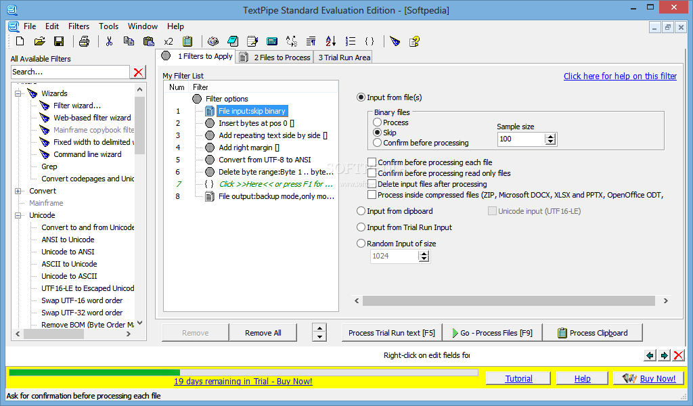Click the Paste toolbar icon
693x406 pixels.
(148, 41)
